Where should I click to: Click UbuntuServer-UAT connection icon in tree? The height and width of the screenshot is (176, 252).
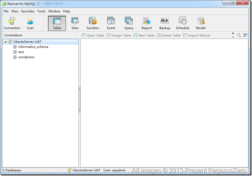(x=10, y=42)
